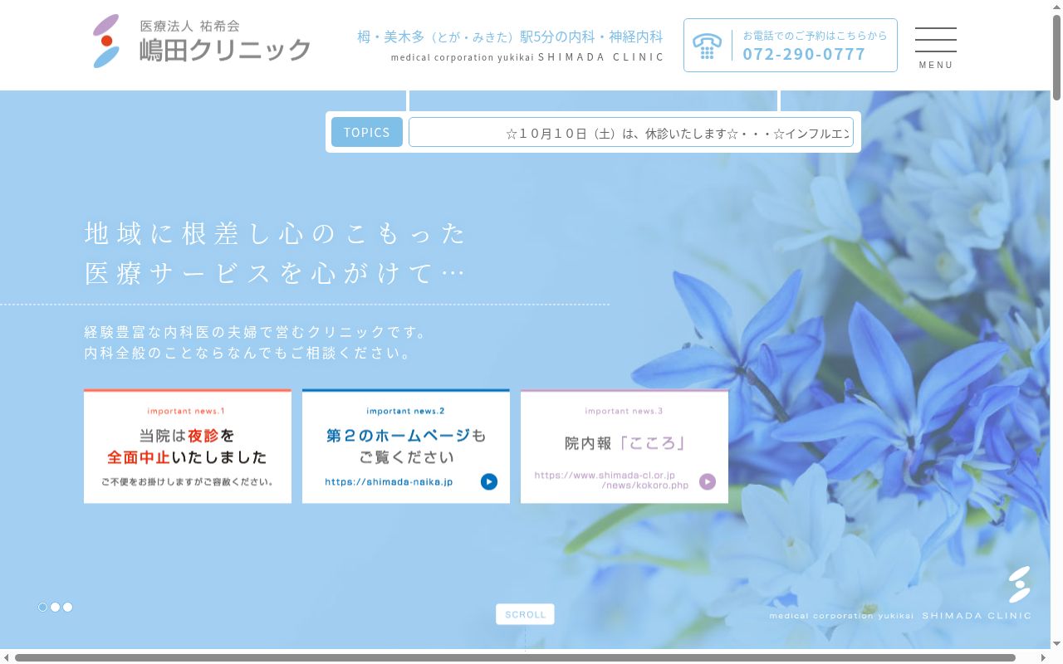Click the https://shimada-naika.jp URL text
1063x664 pixels.
[389, 481]
